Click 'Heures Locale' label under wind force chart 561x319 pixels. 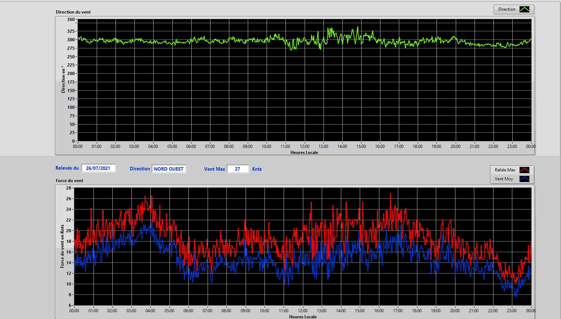(303, 317)
